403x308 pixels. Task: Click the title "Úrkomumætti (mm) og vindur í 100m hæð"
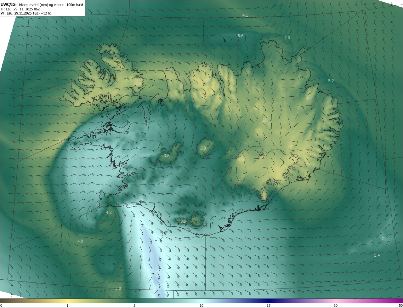click(x=50, y=4)
